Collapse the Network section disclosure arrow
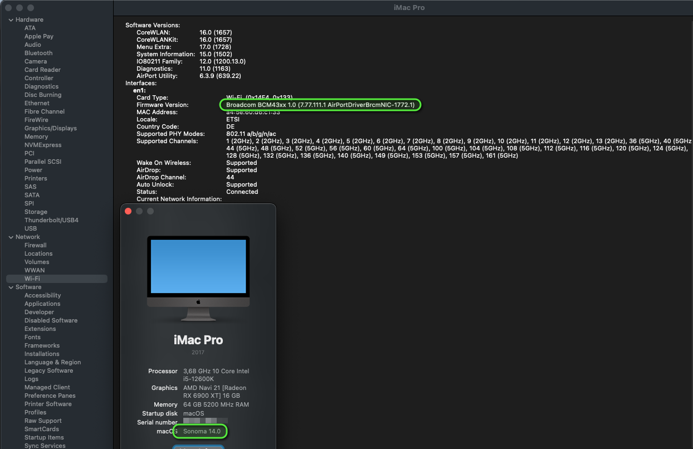The image size is (693, 449). pyautogui.click(x=11, y=237)
